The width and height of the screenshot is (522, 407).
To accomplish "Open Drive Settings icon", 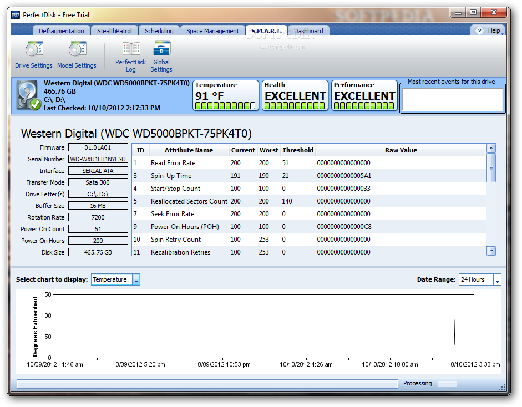I will coord(34,49).
